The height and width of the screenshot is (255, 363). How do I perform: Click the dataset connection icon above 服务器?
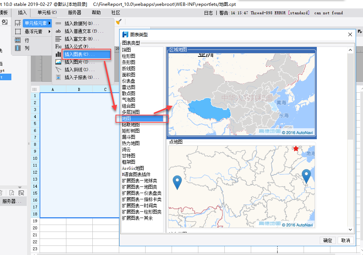click(21, 193)
